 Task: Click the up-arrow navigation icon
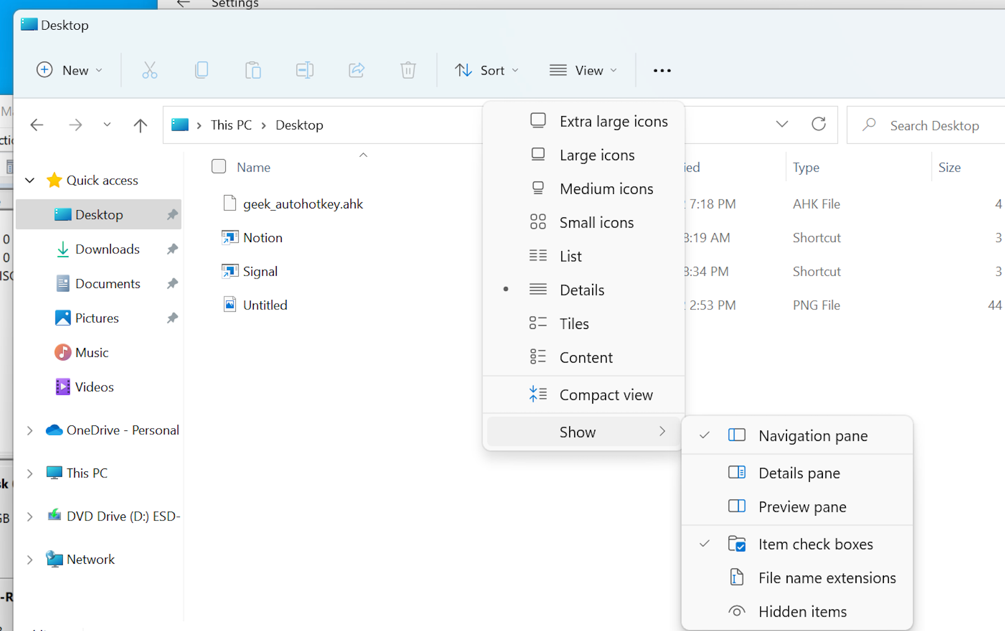coord(139,124)
